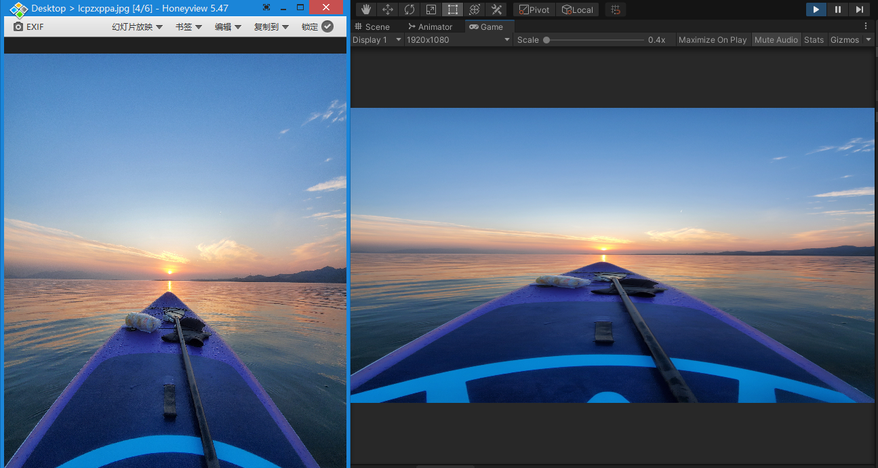Select the Rotate tool
878x468 pixels.
pyautogui.click(x=410, y=9)
